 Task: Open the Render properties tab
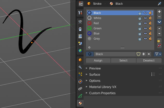[80, 22]
